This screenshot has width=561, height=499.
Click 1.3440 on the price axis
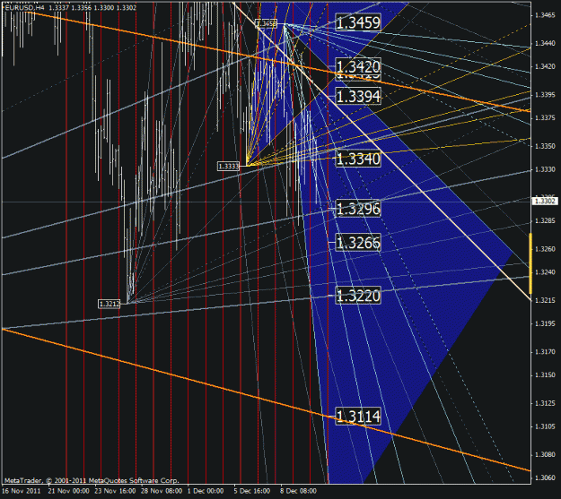545,44
